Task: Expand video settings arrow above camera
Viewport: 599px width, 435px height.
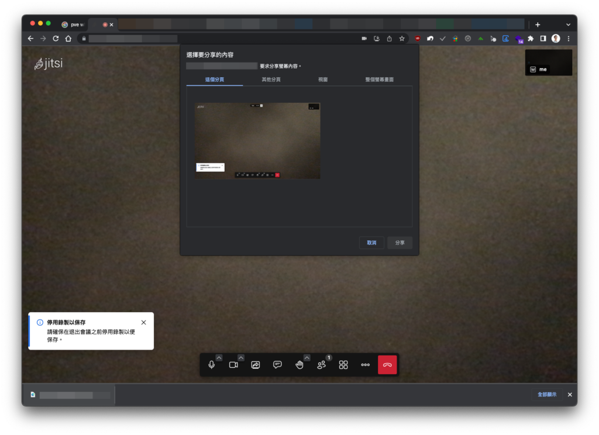Action: click(240, 358)
